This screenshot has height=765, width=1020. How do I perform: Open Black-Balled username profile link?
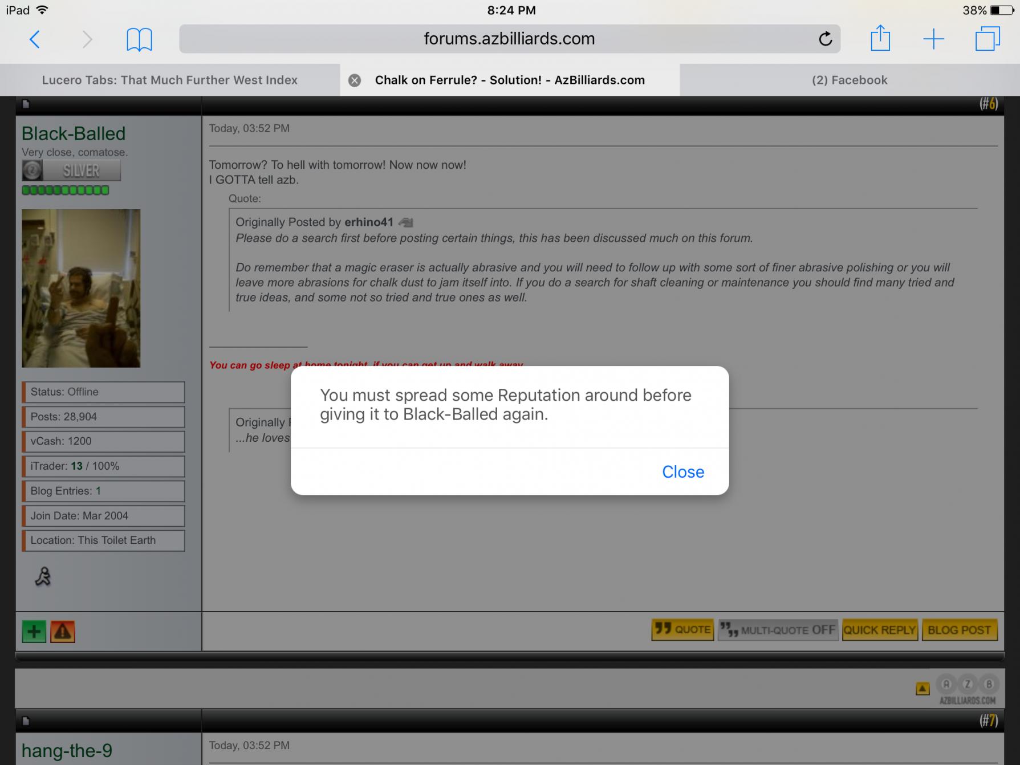(74, 133)
